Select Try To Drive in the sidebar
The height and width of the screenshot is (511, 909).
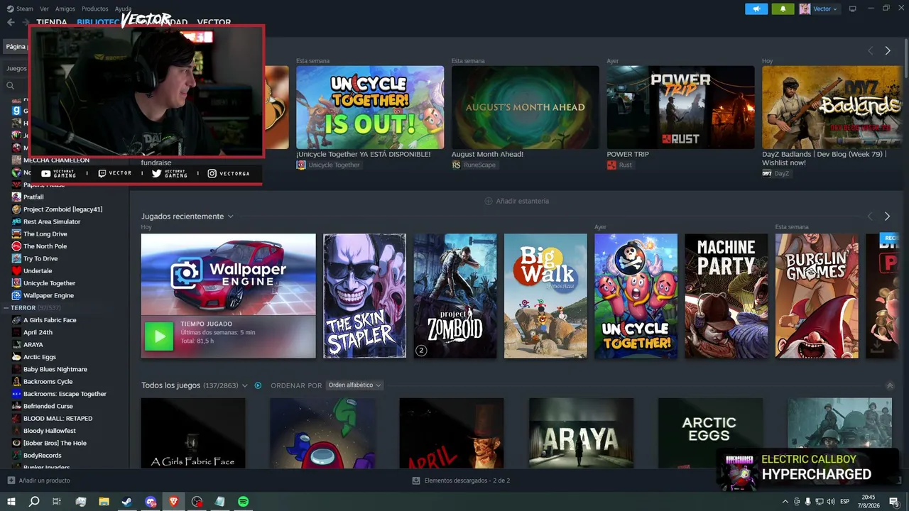40,258
